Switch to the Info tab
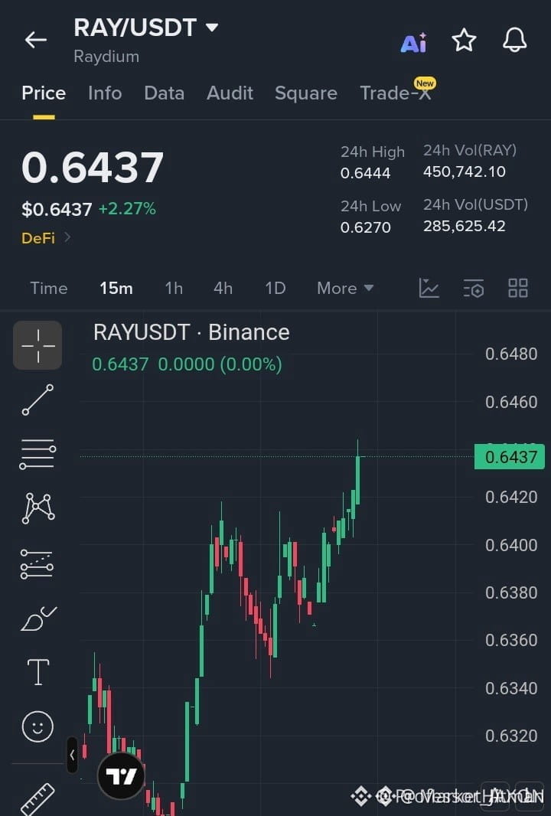The width and height of the screenshot is (551, 816). [x=105, y=93]
